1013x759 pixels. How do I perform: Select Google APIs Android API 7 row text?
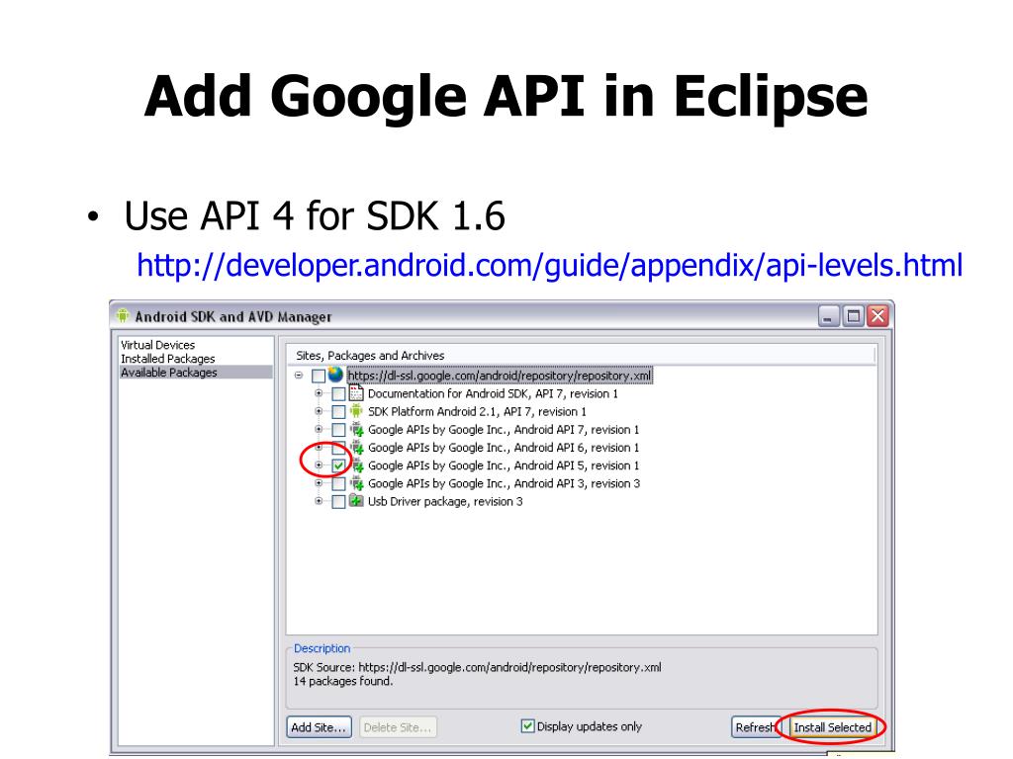(x=504, y=430)
